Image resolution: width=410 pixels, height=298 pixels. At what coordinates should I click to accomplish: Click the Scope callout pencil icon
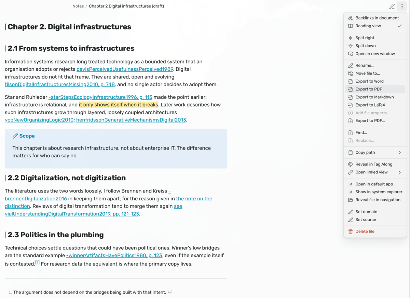tap(15, 136)
